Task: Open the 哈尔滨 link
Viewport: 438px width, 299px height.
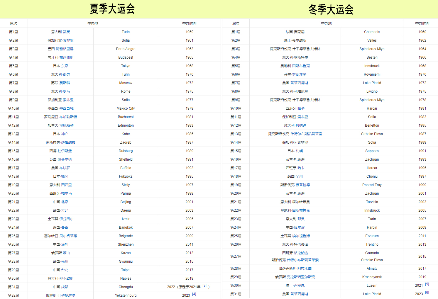Action: click(x=299, y=227)
